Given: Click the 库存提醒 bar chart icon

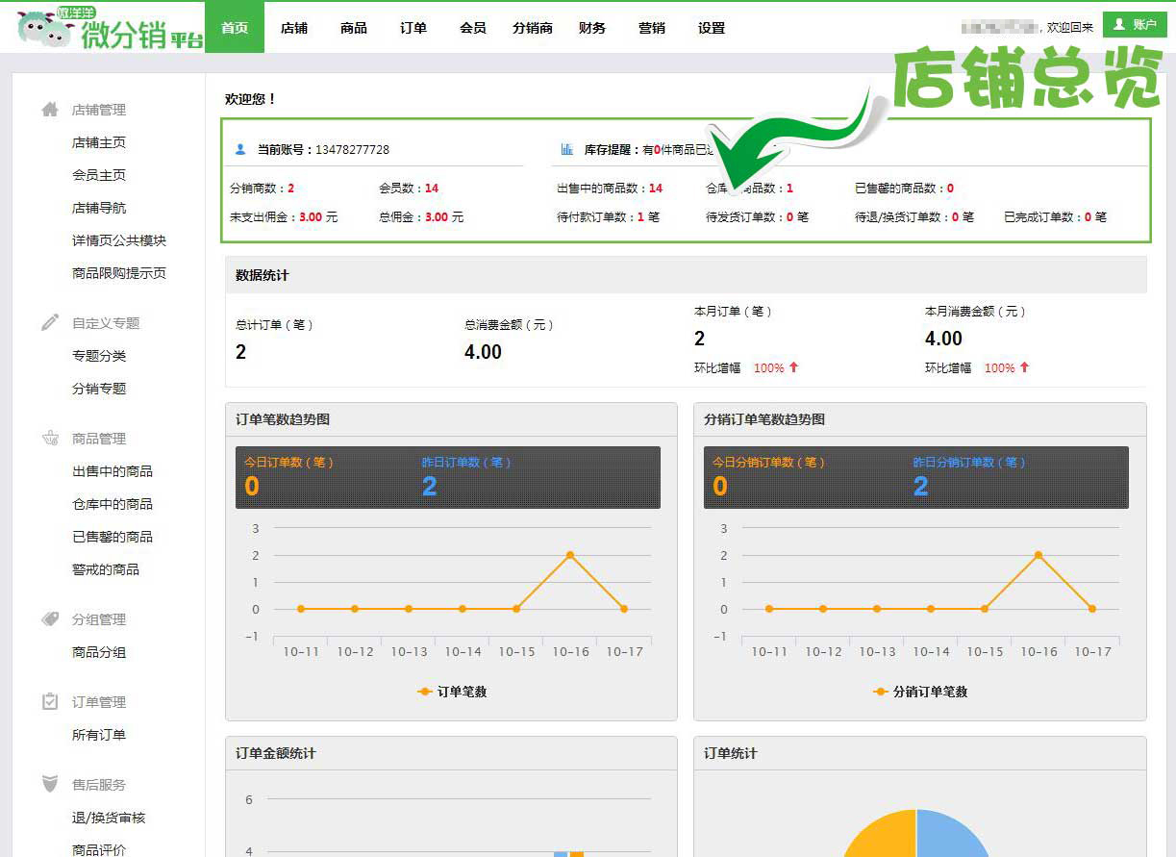Looking at the screenshot, I should coord(567,149).
